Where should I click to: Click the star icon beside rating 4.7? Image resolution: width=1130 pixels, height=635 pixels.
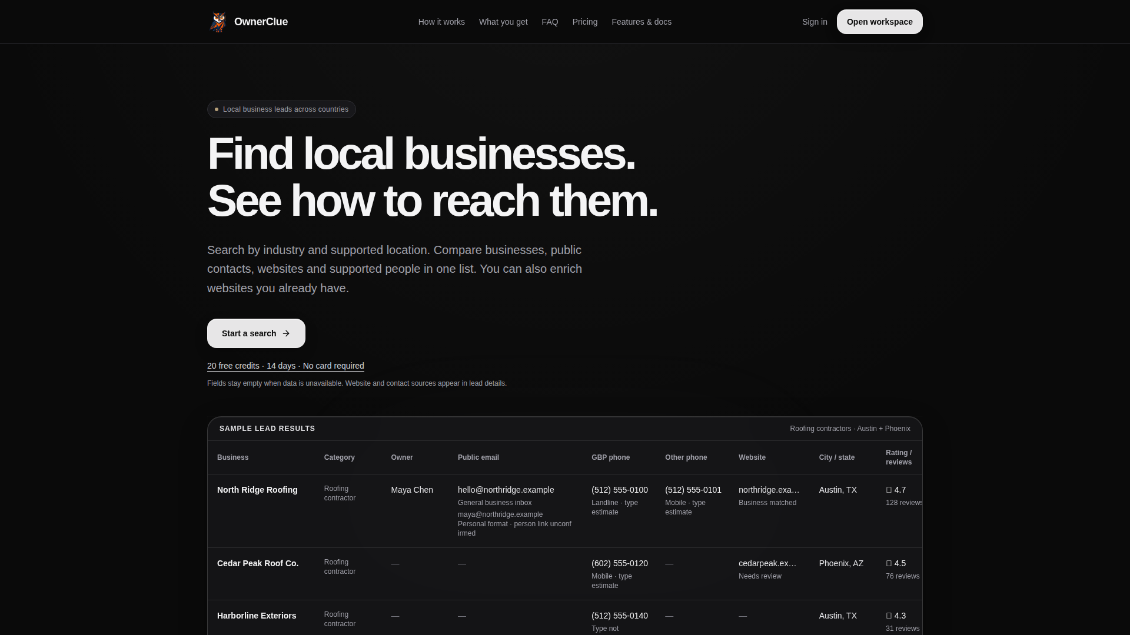click(889, 490)
